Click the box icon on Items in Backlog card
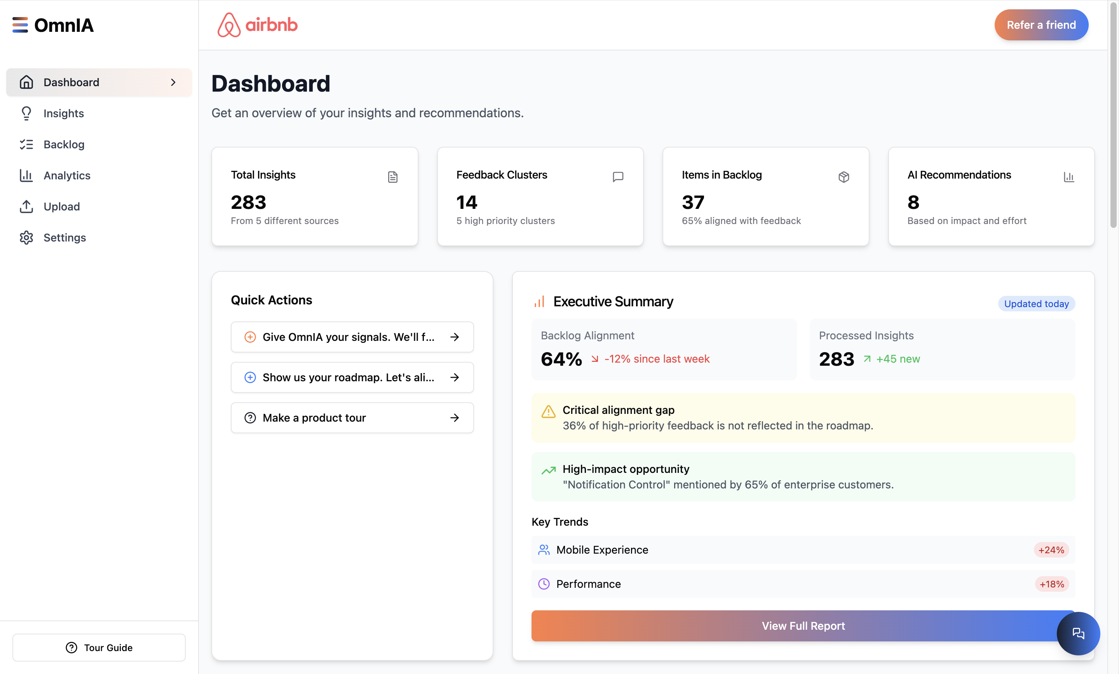Screen dimensions: 1119x674 (844, 177)
